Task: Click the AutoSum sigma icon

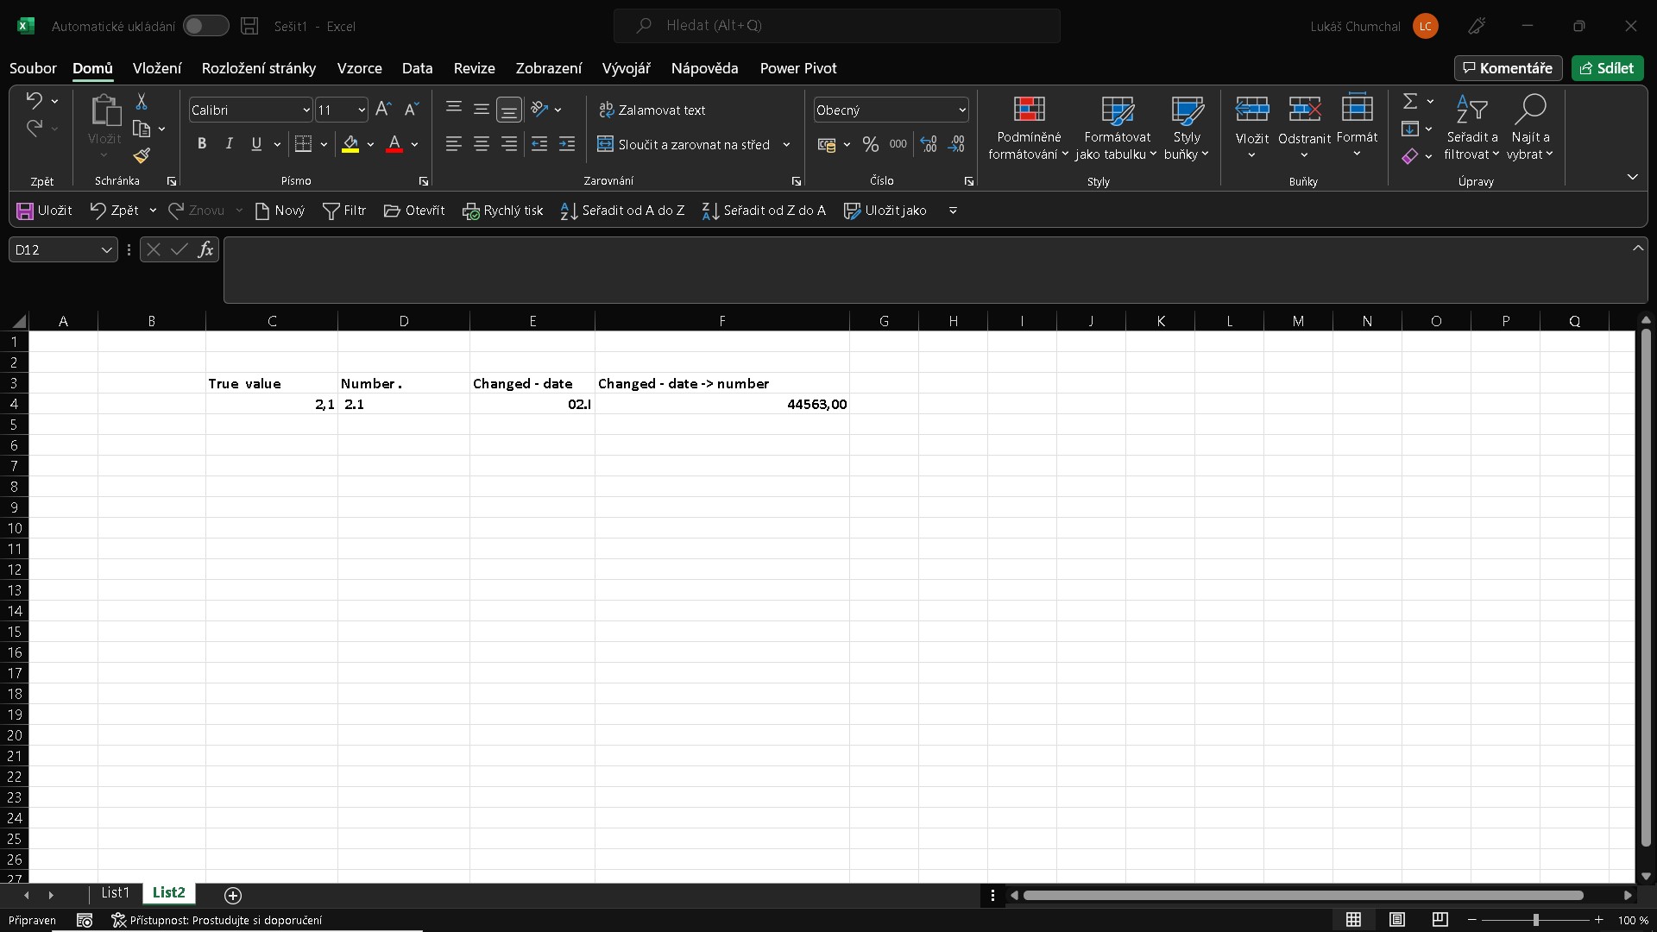Action: (x=1410, y=102)
